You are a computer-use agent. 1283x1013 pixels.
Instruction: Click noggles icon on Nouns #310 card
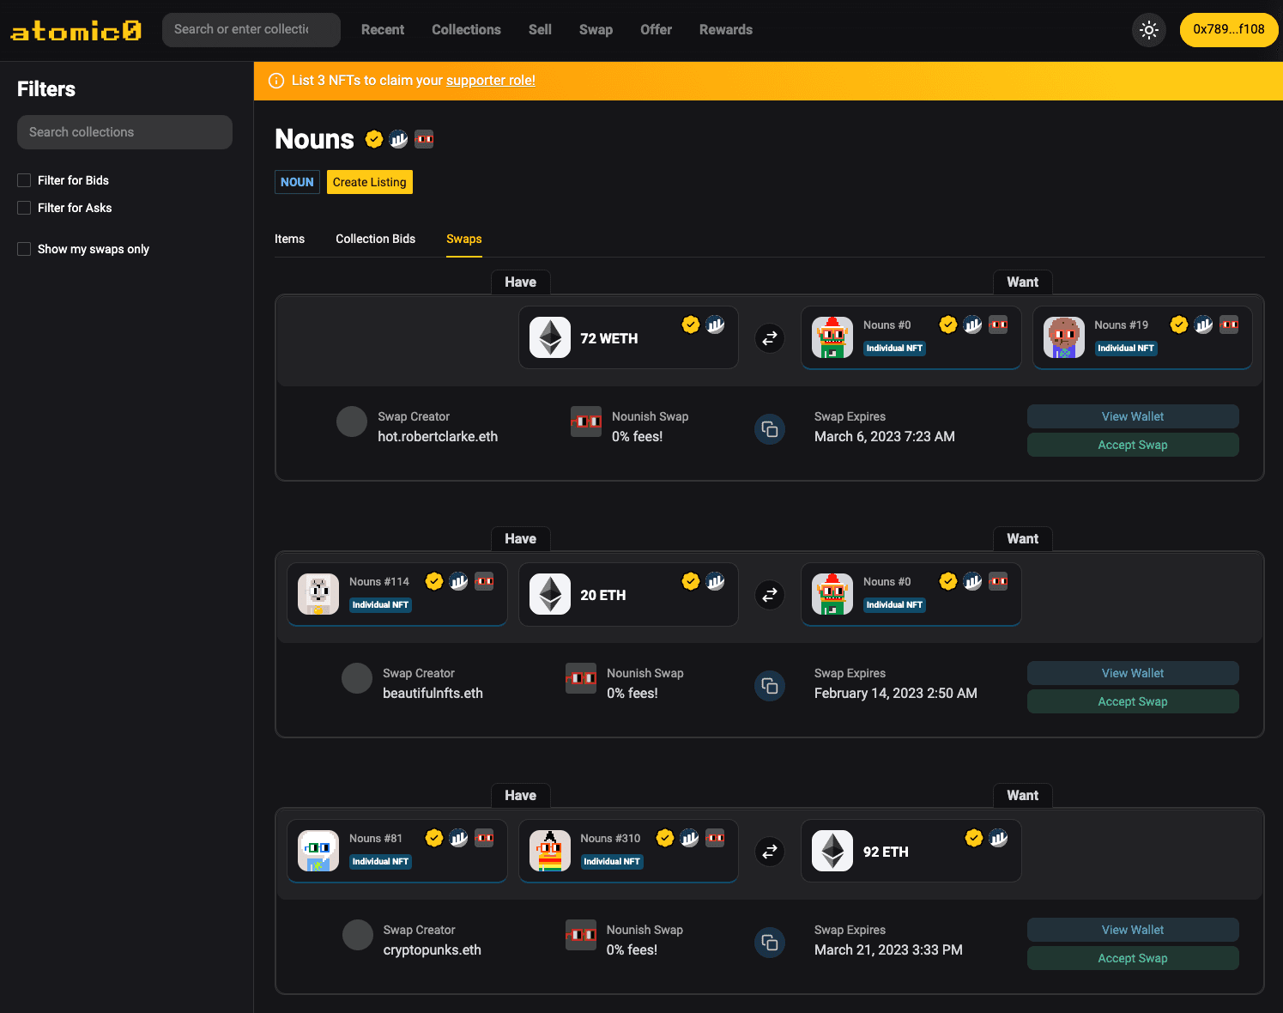coord(715,838)
